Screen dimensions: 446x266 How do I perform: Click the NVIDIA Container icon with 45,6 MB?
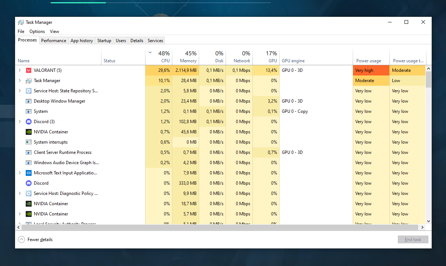29,132
